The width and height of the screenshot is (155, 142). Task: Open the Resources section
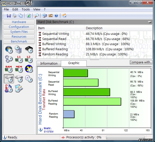point(19,37)
